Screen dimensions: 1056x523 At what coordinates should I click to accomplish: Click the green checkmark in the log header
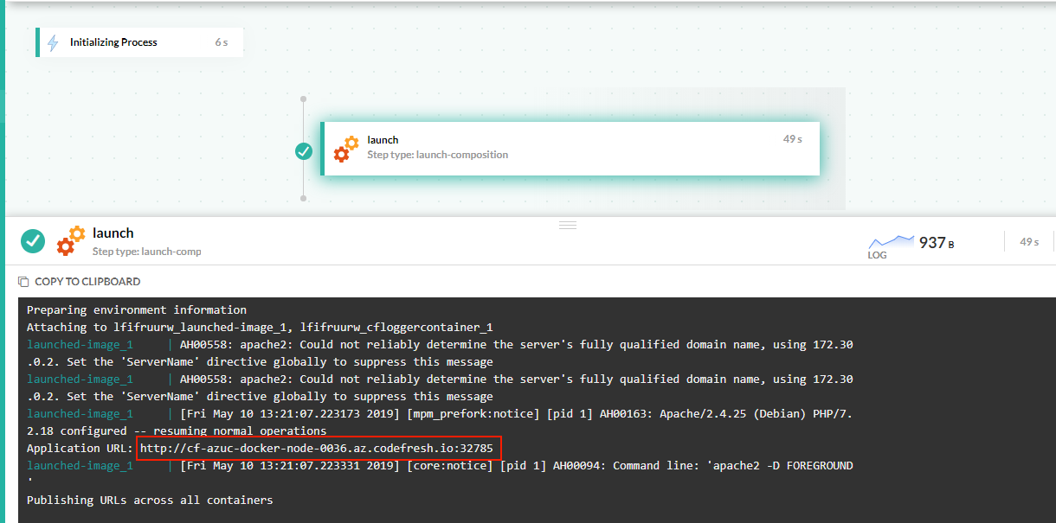coord(33,241)
